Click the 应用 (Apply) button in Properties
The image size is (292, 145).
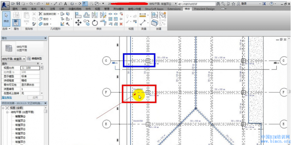point(35,97)
